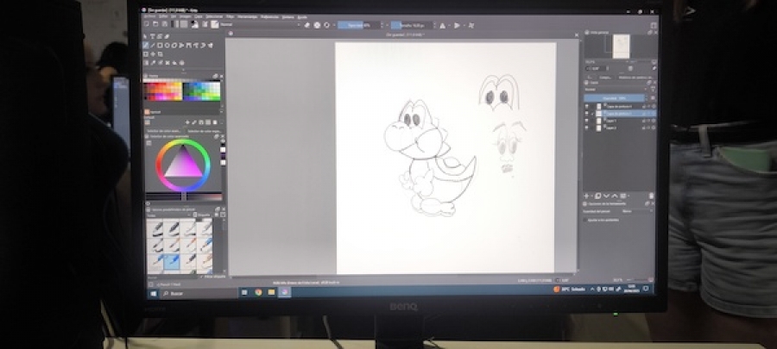Move the layer down
Screen dimensions: 777x349
(x=606, y=196)
